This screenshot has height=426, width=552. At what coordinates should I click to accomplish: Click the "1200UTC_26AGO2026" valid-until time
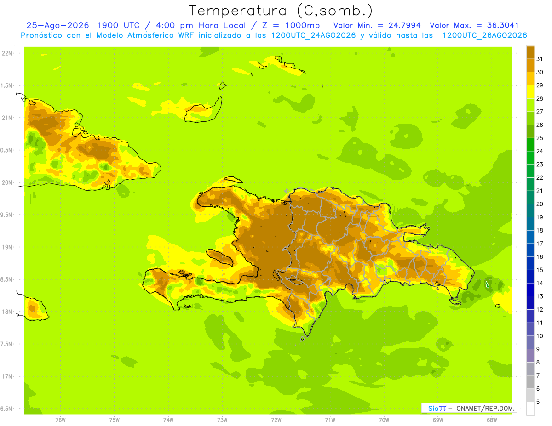click(484, 35)
